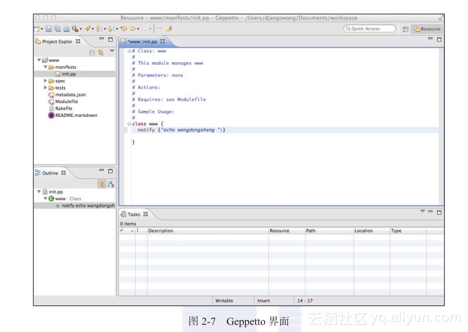Click the New wizard toolbar icon

(37, 28)
